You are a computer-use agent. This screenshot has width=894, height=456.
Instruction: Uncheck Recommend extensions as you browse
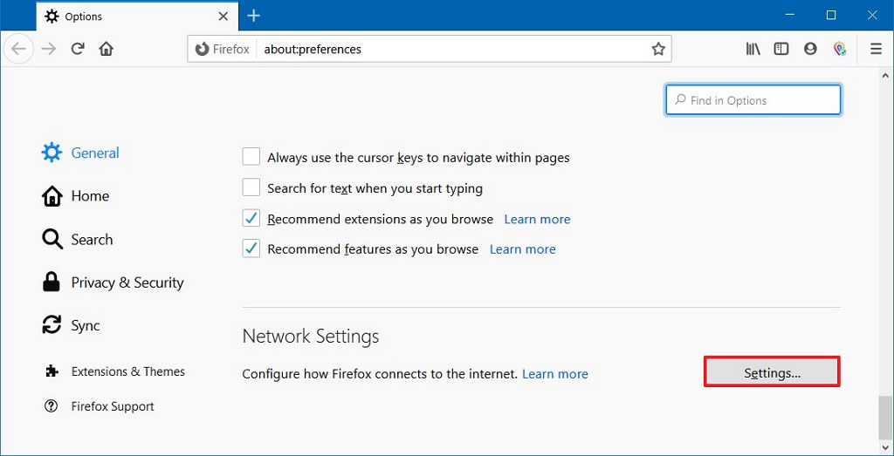click(x=251, y=219)
